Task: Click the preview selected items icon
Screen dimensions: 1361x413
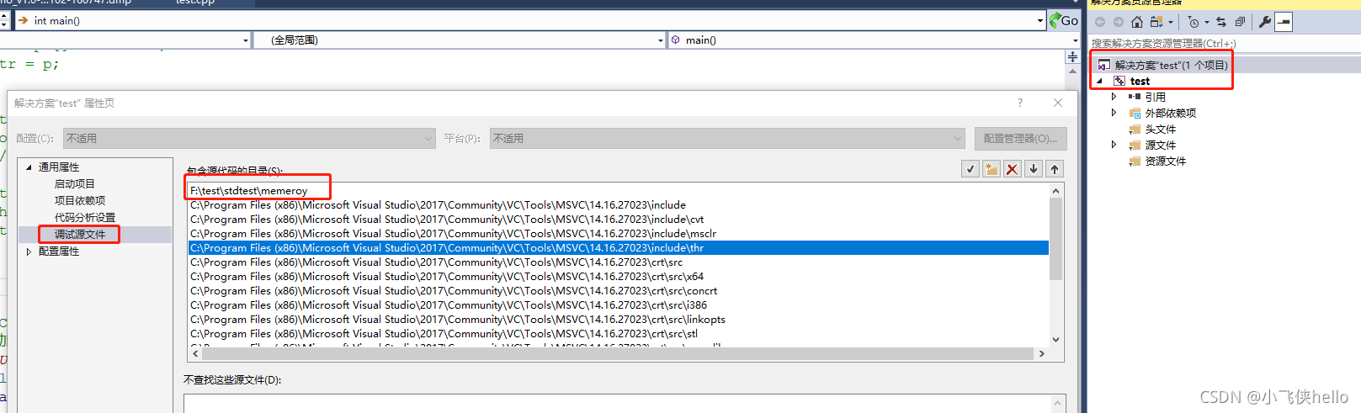Action: 1284,23
